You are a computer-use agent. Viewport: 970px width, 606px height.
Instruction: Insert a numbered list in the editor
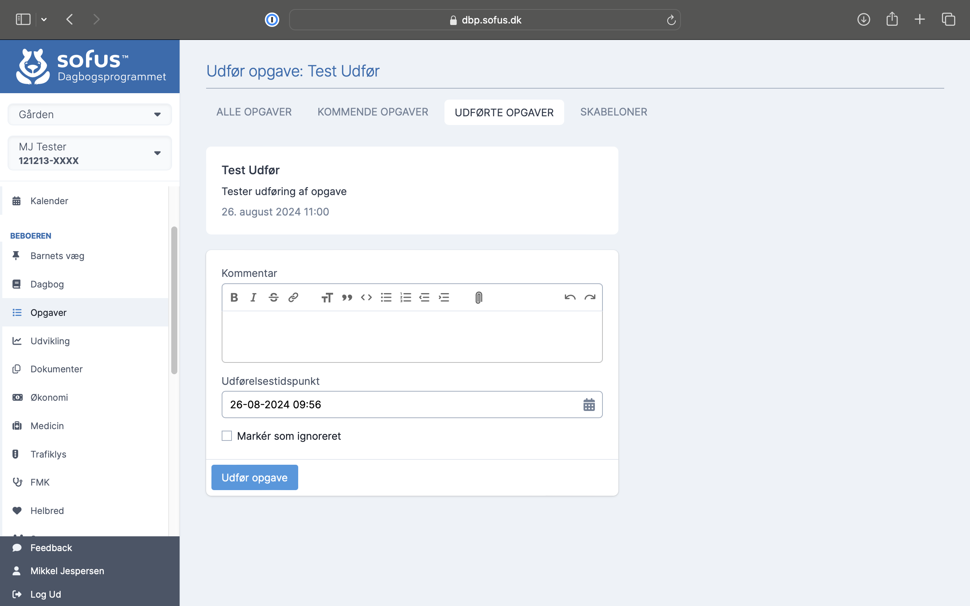405,297
